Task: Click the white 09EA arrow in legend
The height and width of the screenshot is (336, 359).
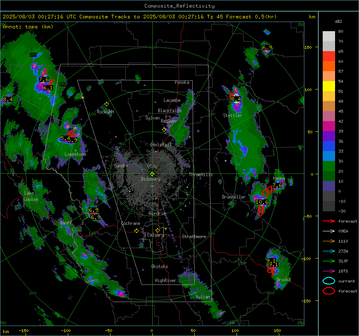Action: click(329, 231)
